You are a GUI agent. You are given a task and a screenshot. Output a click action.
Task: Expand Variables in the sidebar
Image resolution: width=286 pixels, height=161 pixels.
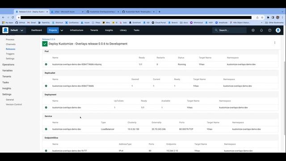click(x=8, y=71)
